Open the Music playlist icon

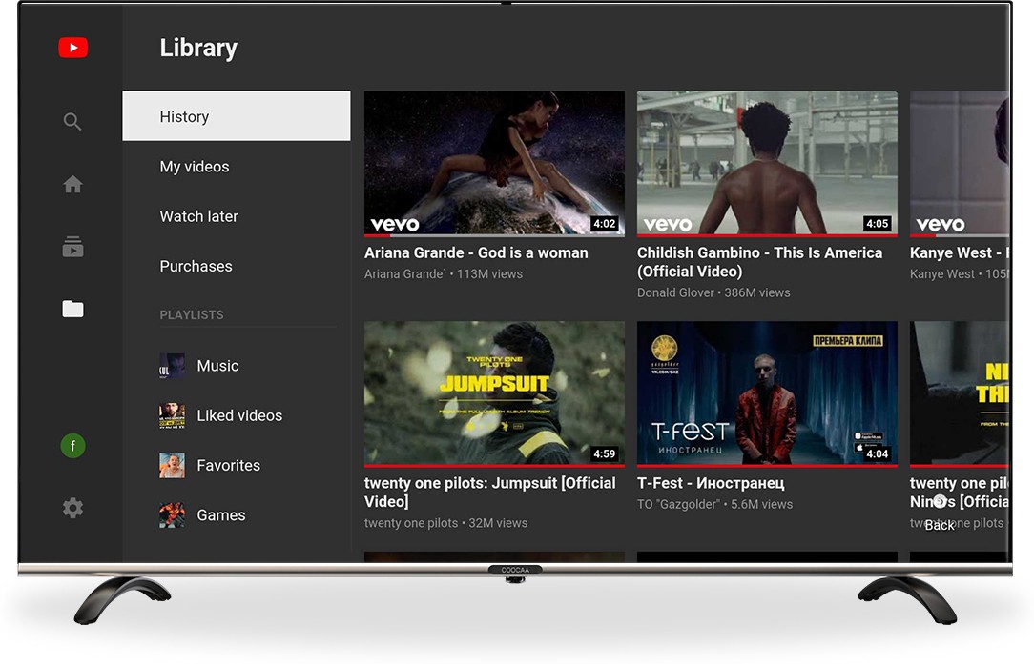click(172, 365)
